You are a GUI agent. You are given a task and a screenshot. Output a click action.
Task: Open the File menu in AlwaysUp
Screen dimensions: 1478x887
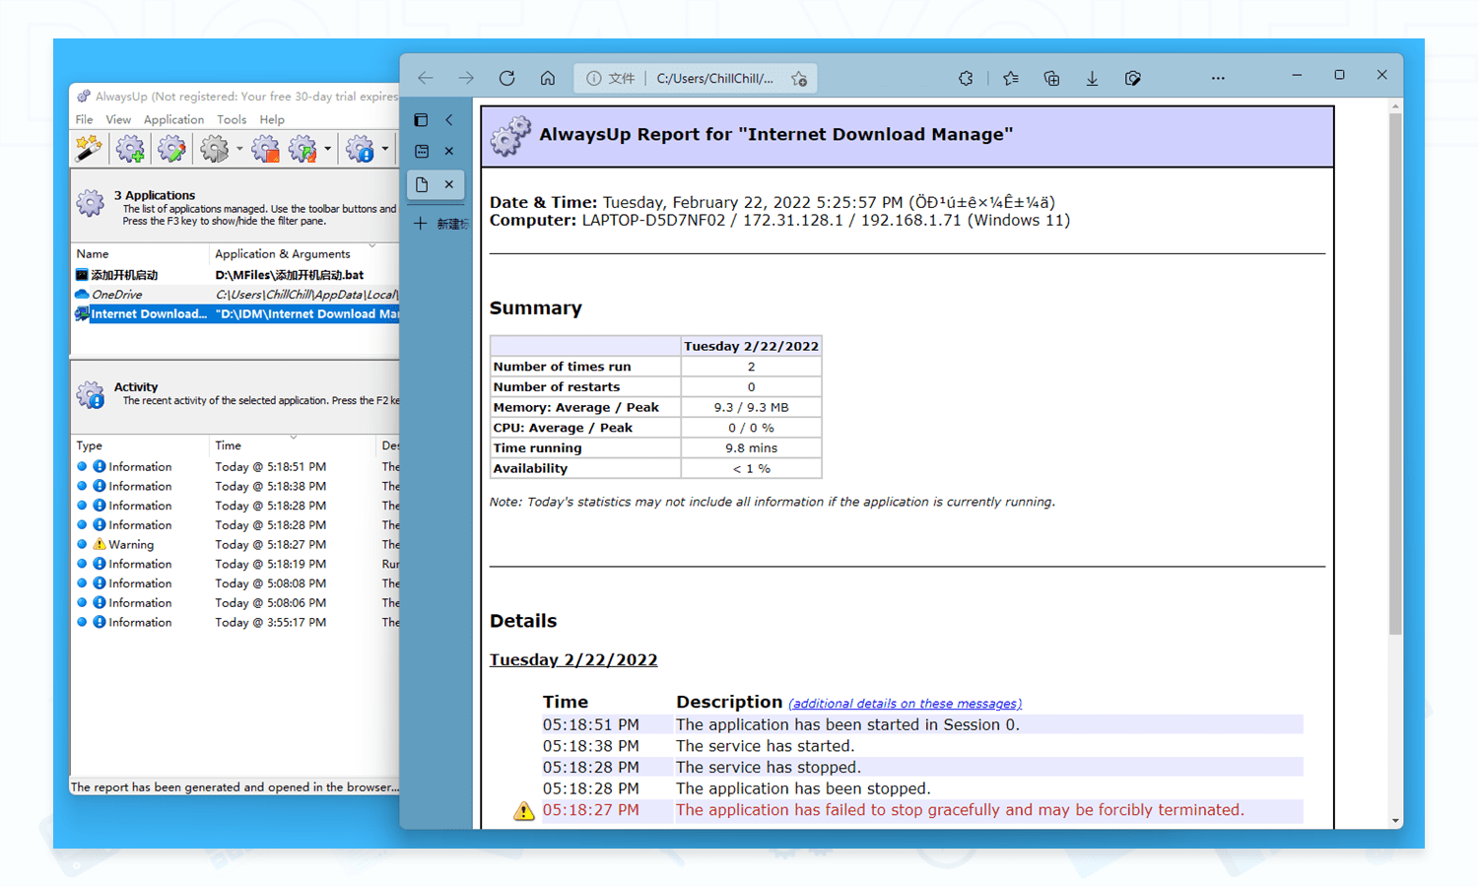(85, 119)
